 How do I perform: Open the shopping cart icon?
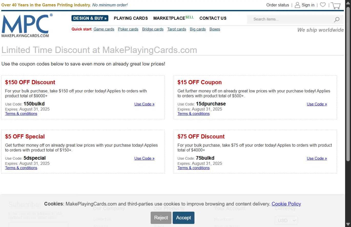point(336,5)
